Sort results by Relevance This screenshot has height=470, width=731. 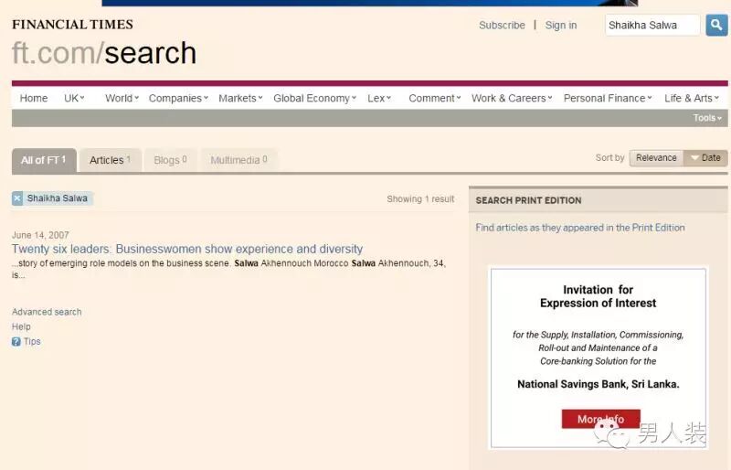tap(656, 158)
